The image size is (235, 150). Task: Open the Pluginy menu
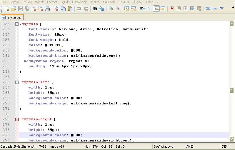click(137, 2)
